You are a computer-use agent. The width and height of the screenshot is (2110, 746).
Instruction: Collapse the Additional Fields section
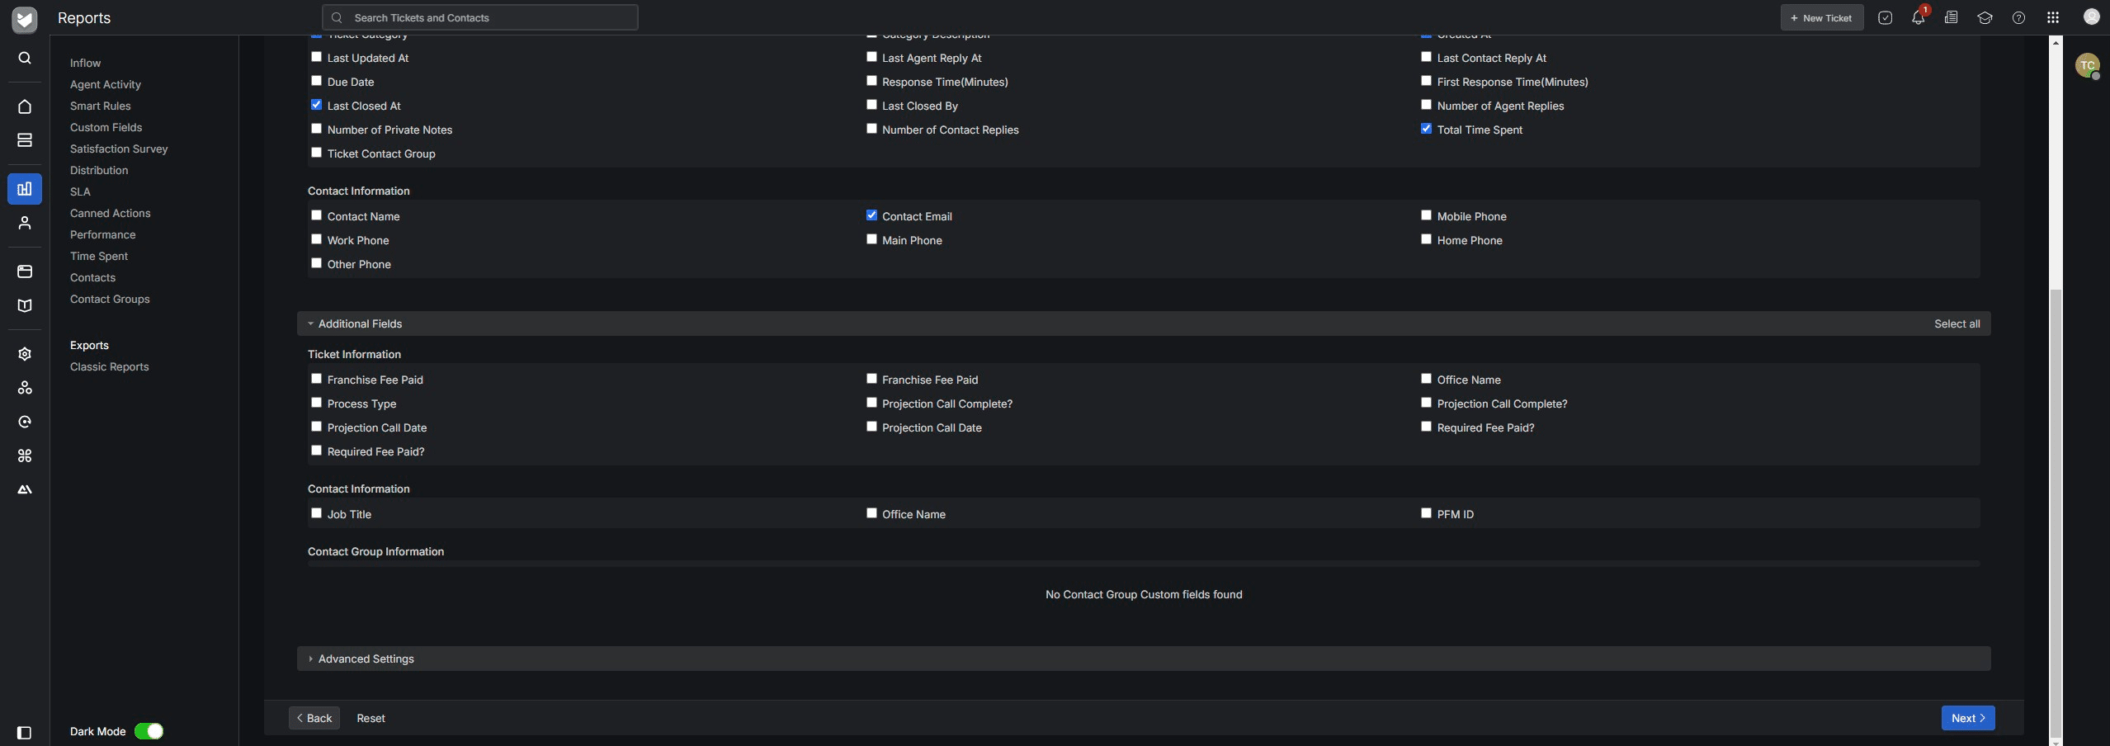point(311,323)
